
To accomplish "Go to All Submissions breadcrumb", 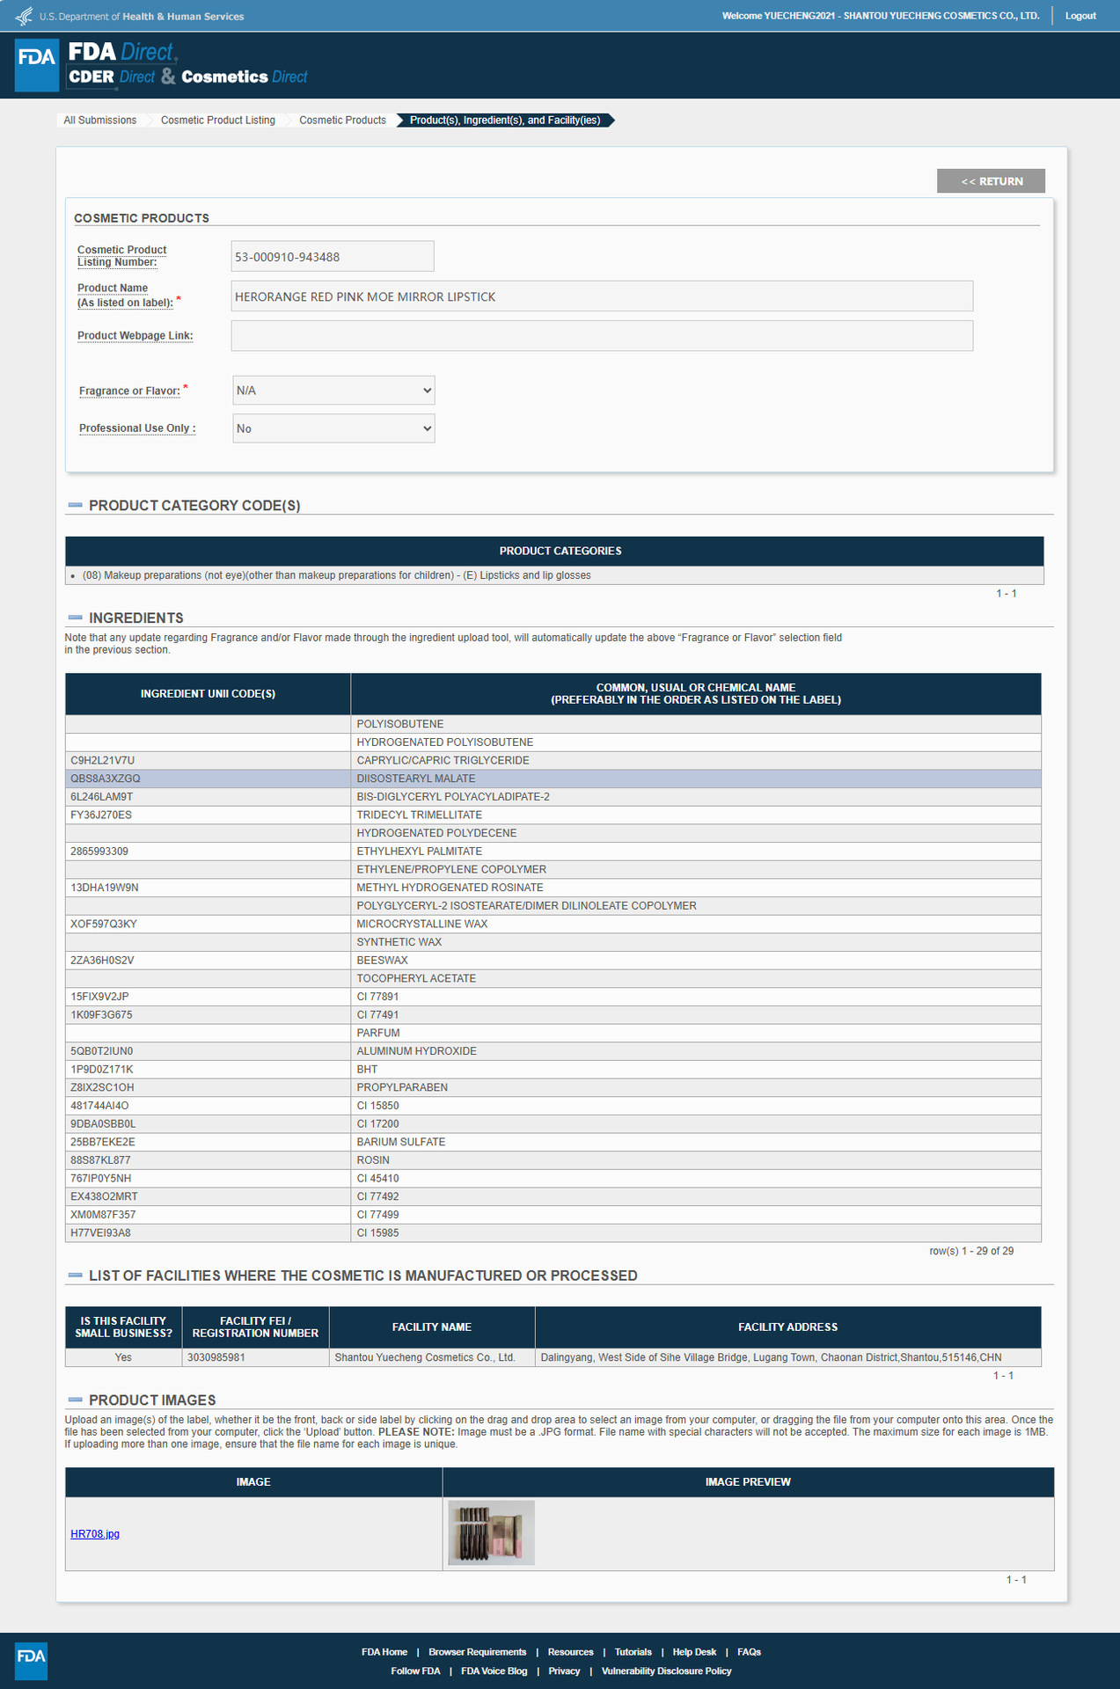I will tap(99, 121).
